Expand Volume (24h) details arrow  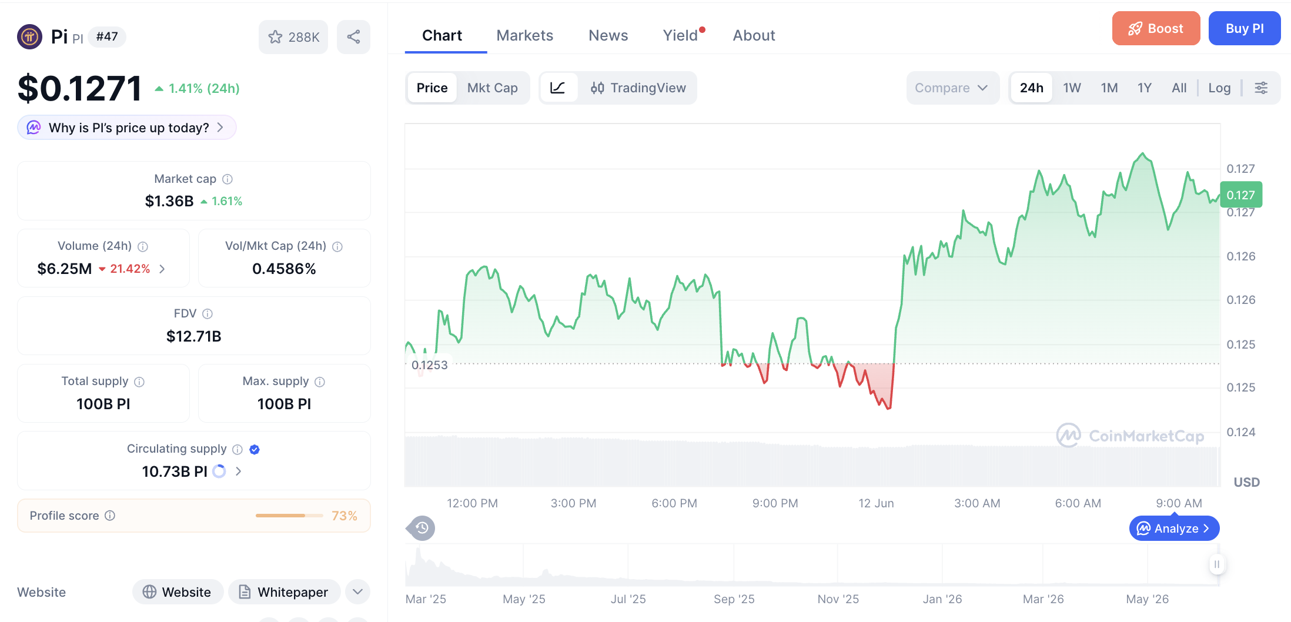(162, 269)
